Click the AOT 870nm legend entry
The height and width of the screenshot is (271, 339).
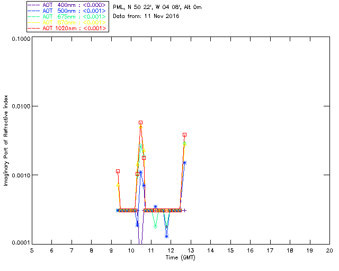(x=67, y=22)
